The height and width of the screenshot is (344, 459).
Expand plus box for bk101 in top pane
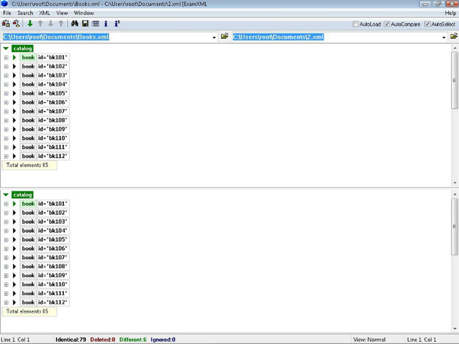pyautogui.click(x=6, y=57)
